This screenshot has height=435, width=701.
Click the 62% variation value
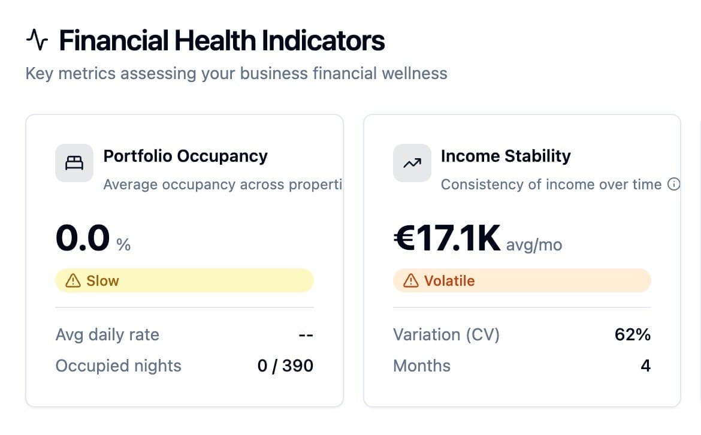click(x=632, y=334)
